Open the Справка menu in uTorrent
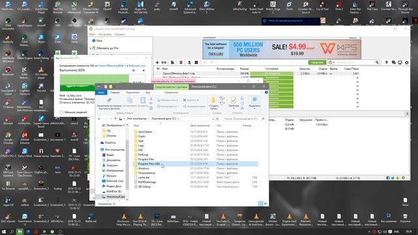Image resolution: width=418 pixels, height=235 pixels. tap(120, 35)
